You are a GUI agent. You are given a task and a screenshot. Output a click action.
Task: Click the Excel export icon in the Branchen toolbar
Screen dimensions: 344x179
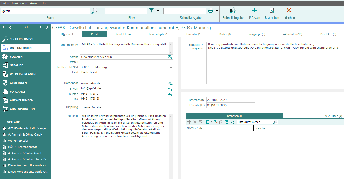pos(221,122)
